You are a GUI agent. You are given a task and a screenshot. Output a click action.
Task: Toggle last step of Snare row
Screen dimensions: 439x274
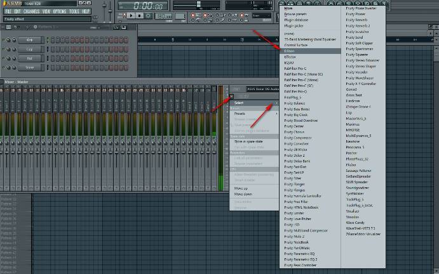pyautogui.click(x=126, y=67)
